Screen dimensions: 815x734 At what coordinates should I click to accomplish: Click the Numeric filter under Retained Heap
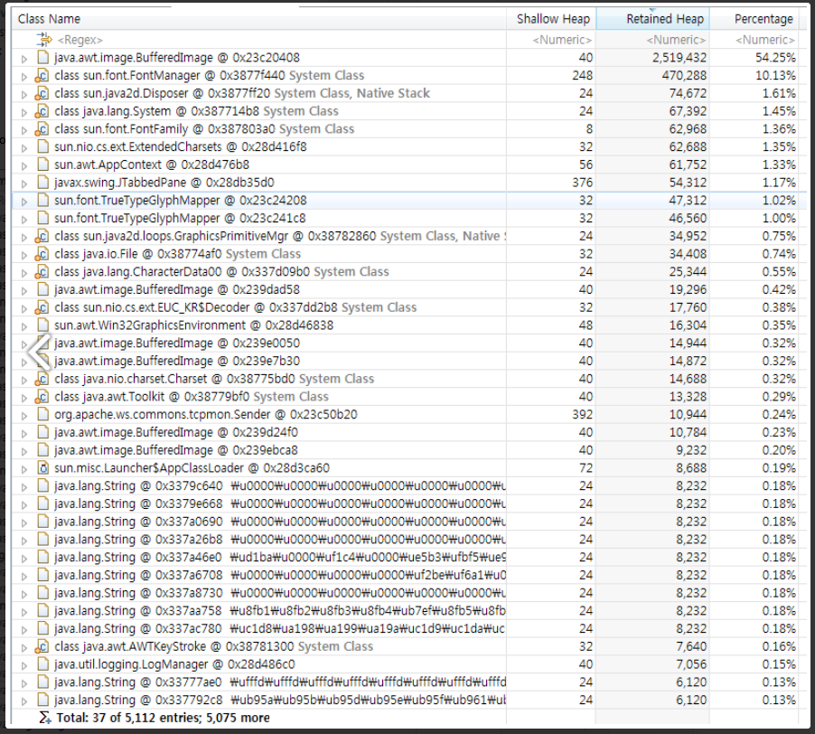pyautogui.click(x=676, y=40)
